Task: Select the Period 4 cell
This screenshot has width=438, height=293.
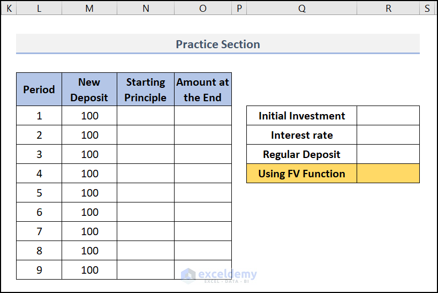Action: (x=39, y=174)
